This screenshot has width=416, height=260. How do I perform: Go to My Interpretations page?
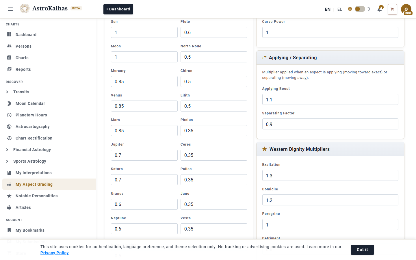[34, 173]
